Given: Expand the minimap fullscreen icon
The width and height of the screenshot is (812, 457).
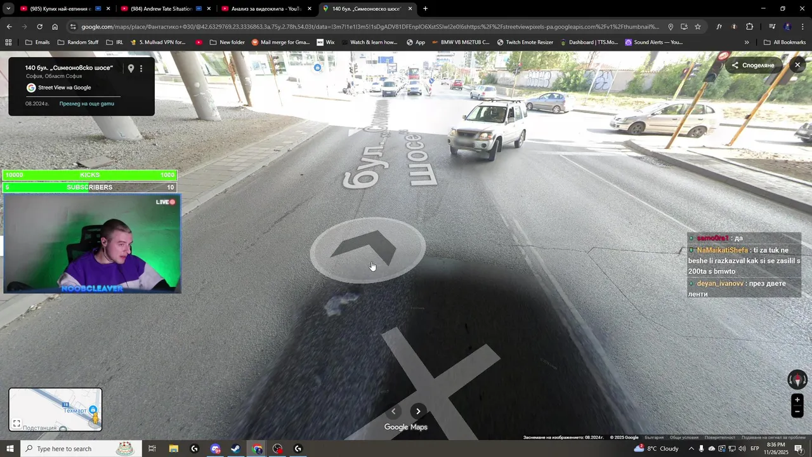Looking at the screenshot, I should click(x=17, y=423).
